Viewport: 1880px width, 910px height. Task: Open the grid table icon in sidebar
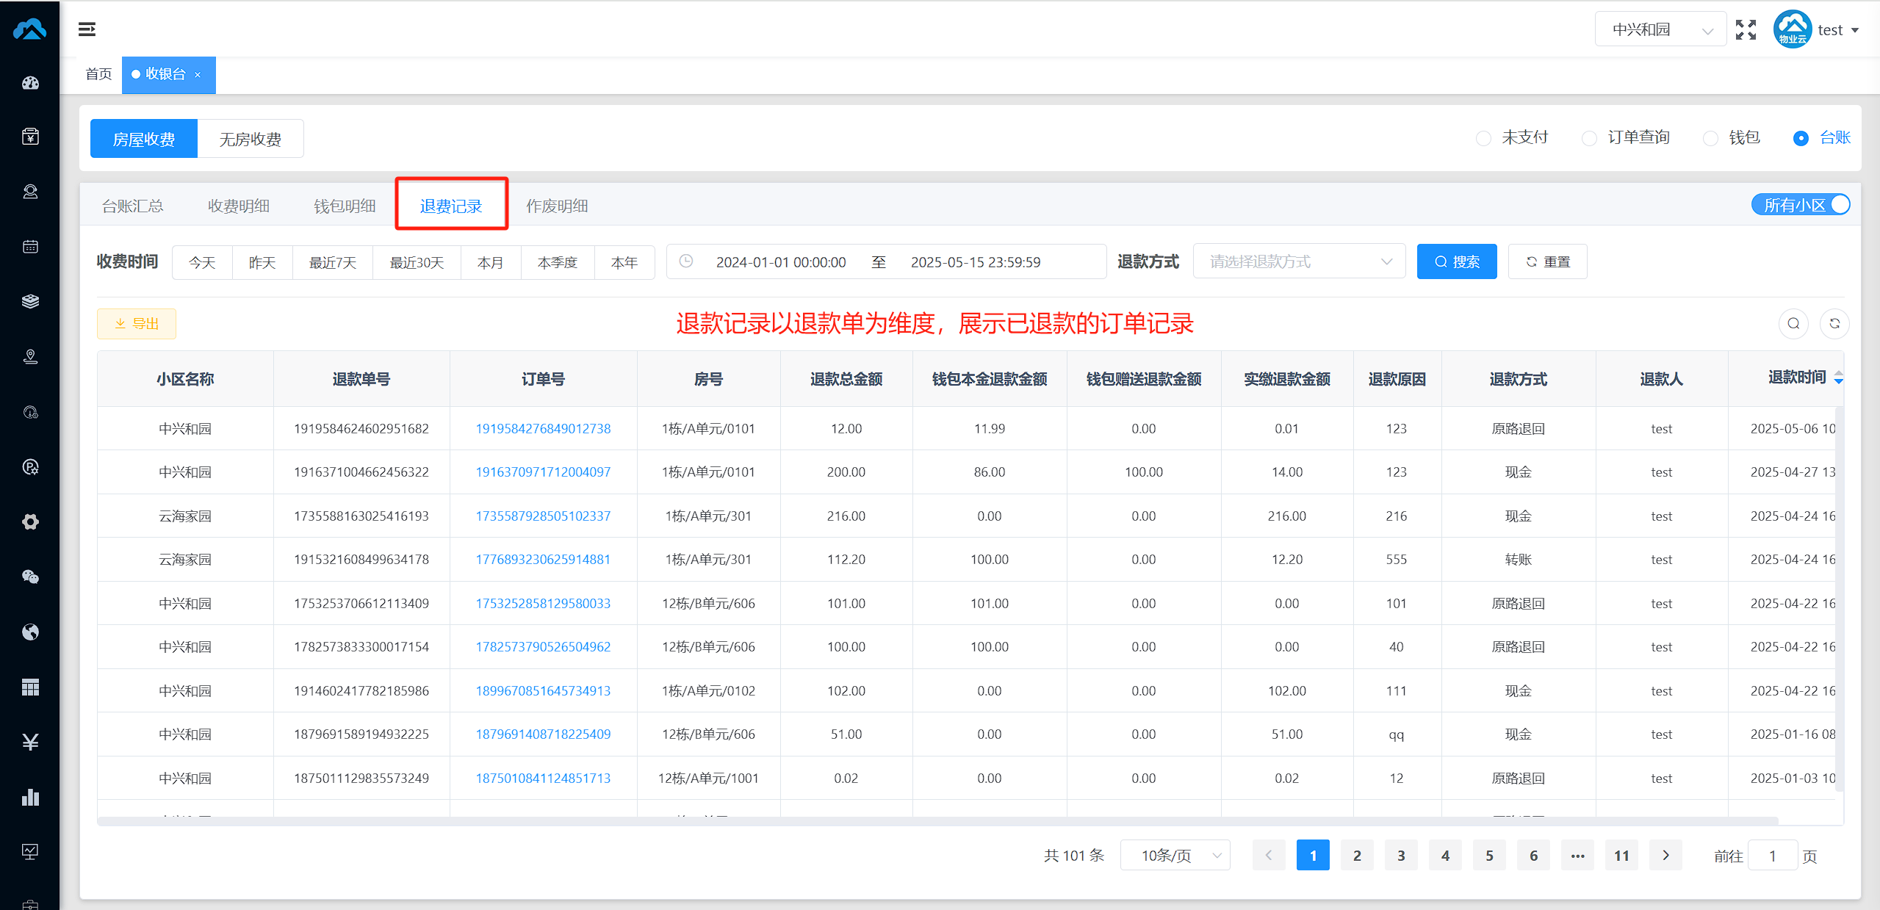(30, 687)
